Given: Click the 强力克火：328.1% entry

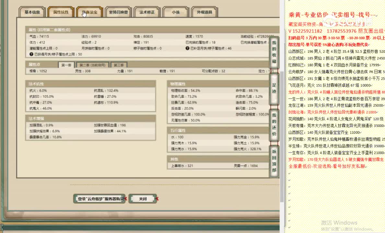Looking at the screenshot, I should pos(248,149).
